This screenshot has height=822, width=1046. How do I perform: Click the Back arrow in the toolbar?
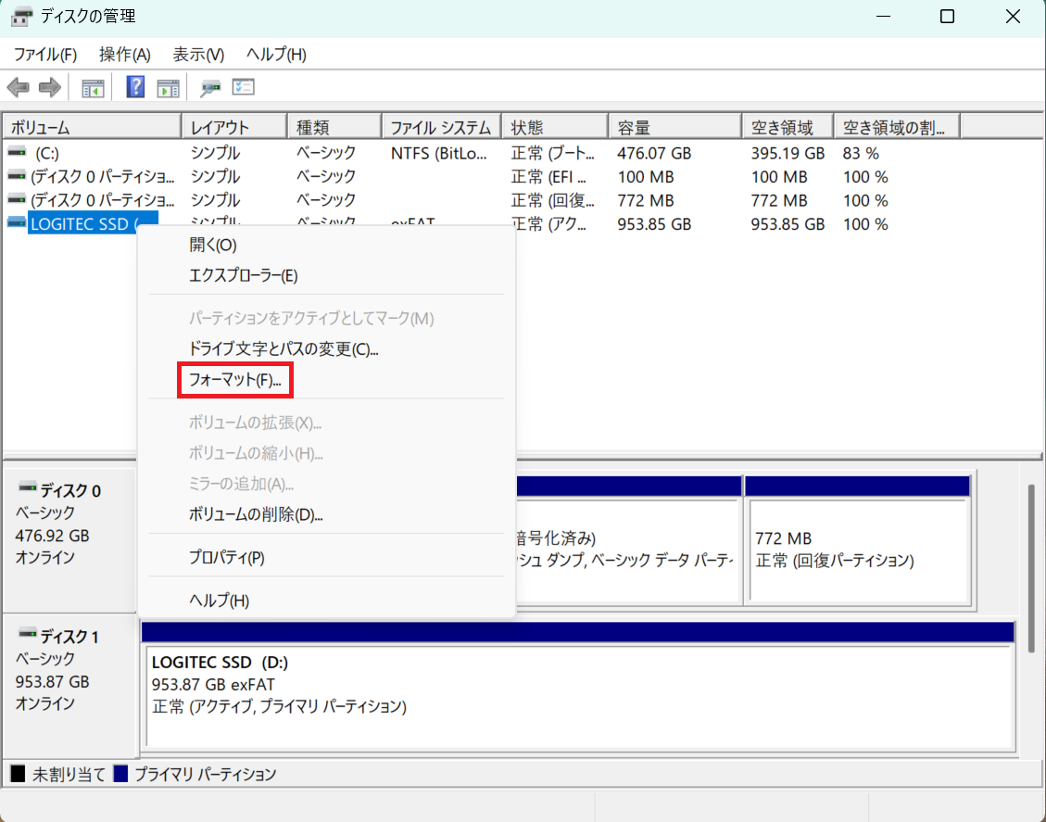pyautogui.click(x=18, y=88)
